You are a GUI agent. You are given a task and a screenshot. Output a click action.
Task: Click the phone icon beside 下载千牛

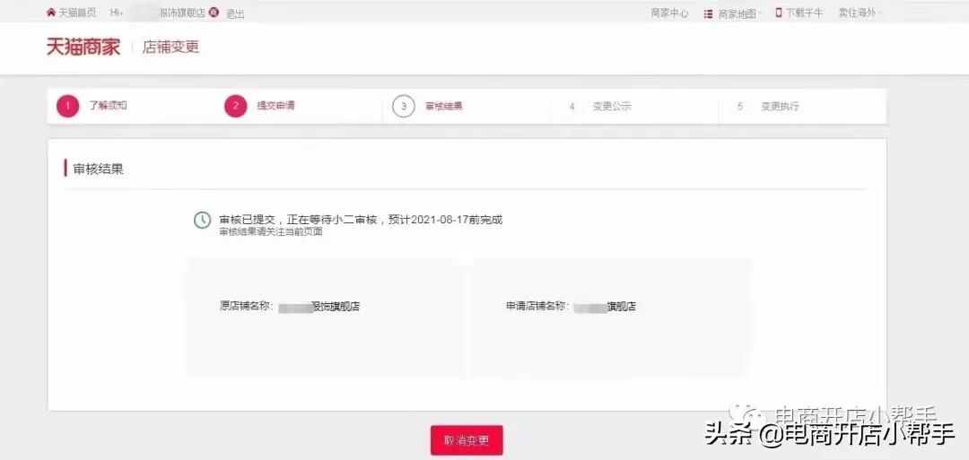[x=779, y=13]
